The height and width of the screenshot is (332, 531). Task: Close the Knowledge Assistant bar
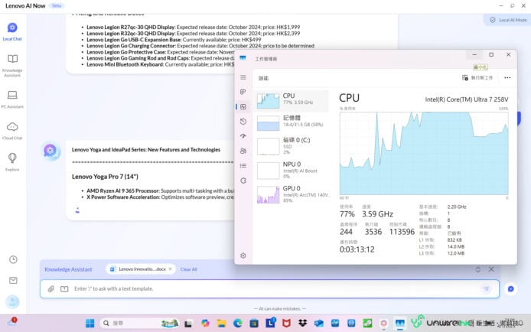point(491,269)
